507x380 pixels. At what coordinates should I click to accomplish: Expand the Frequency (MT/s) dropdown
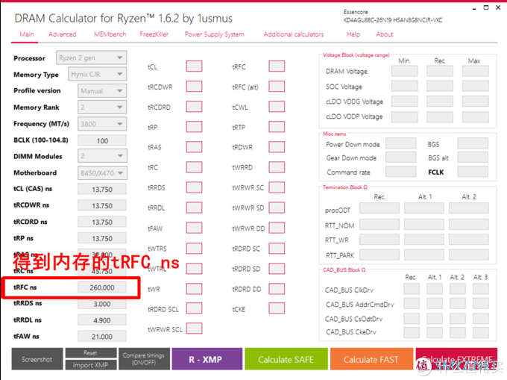(x=102, y=124)
